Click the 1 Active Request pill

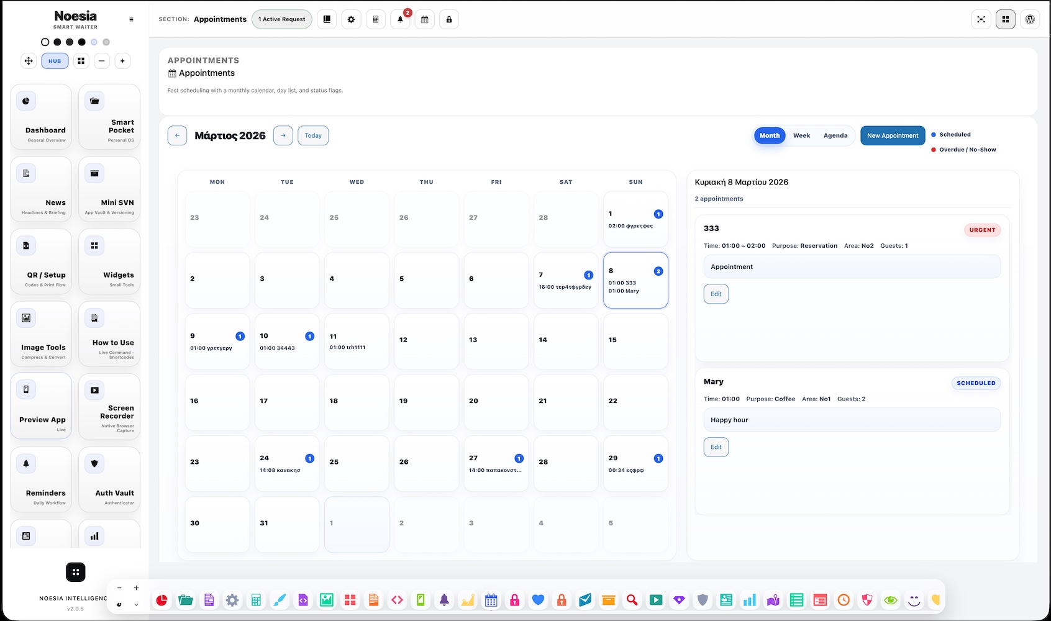point(282,19)
